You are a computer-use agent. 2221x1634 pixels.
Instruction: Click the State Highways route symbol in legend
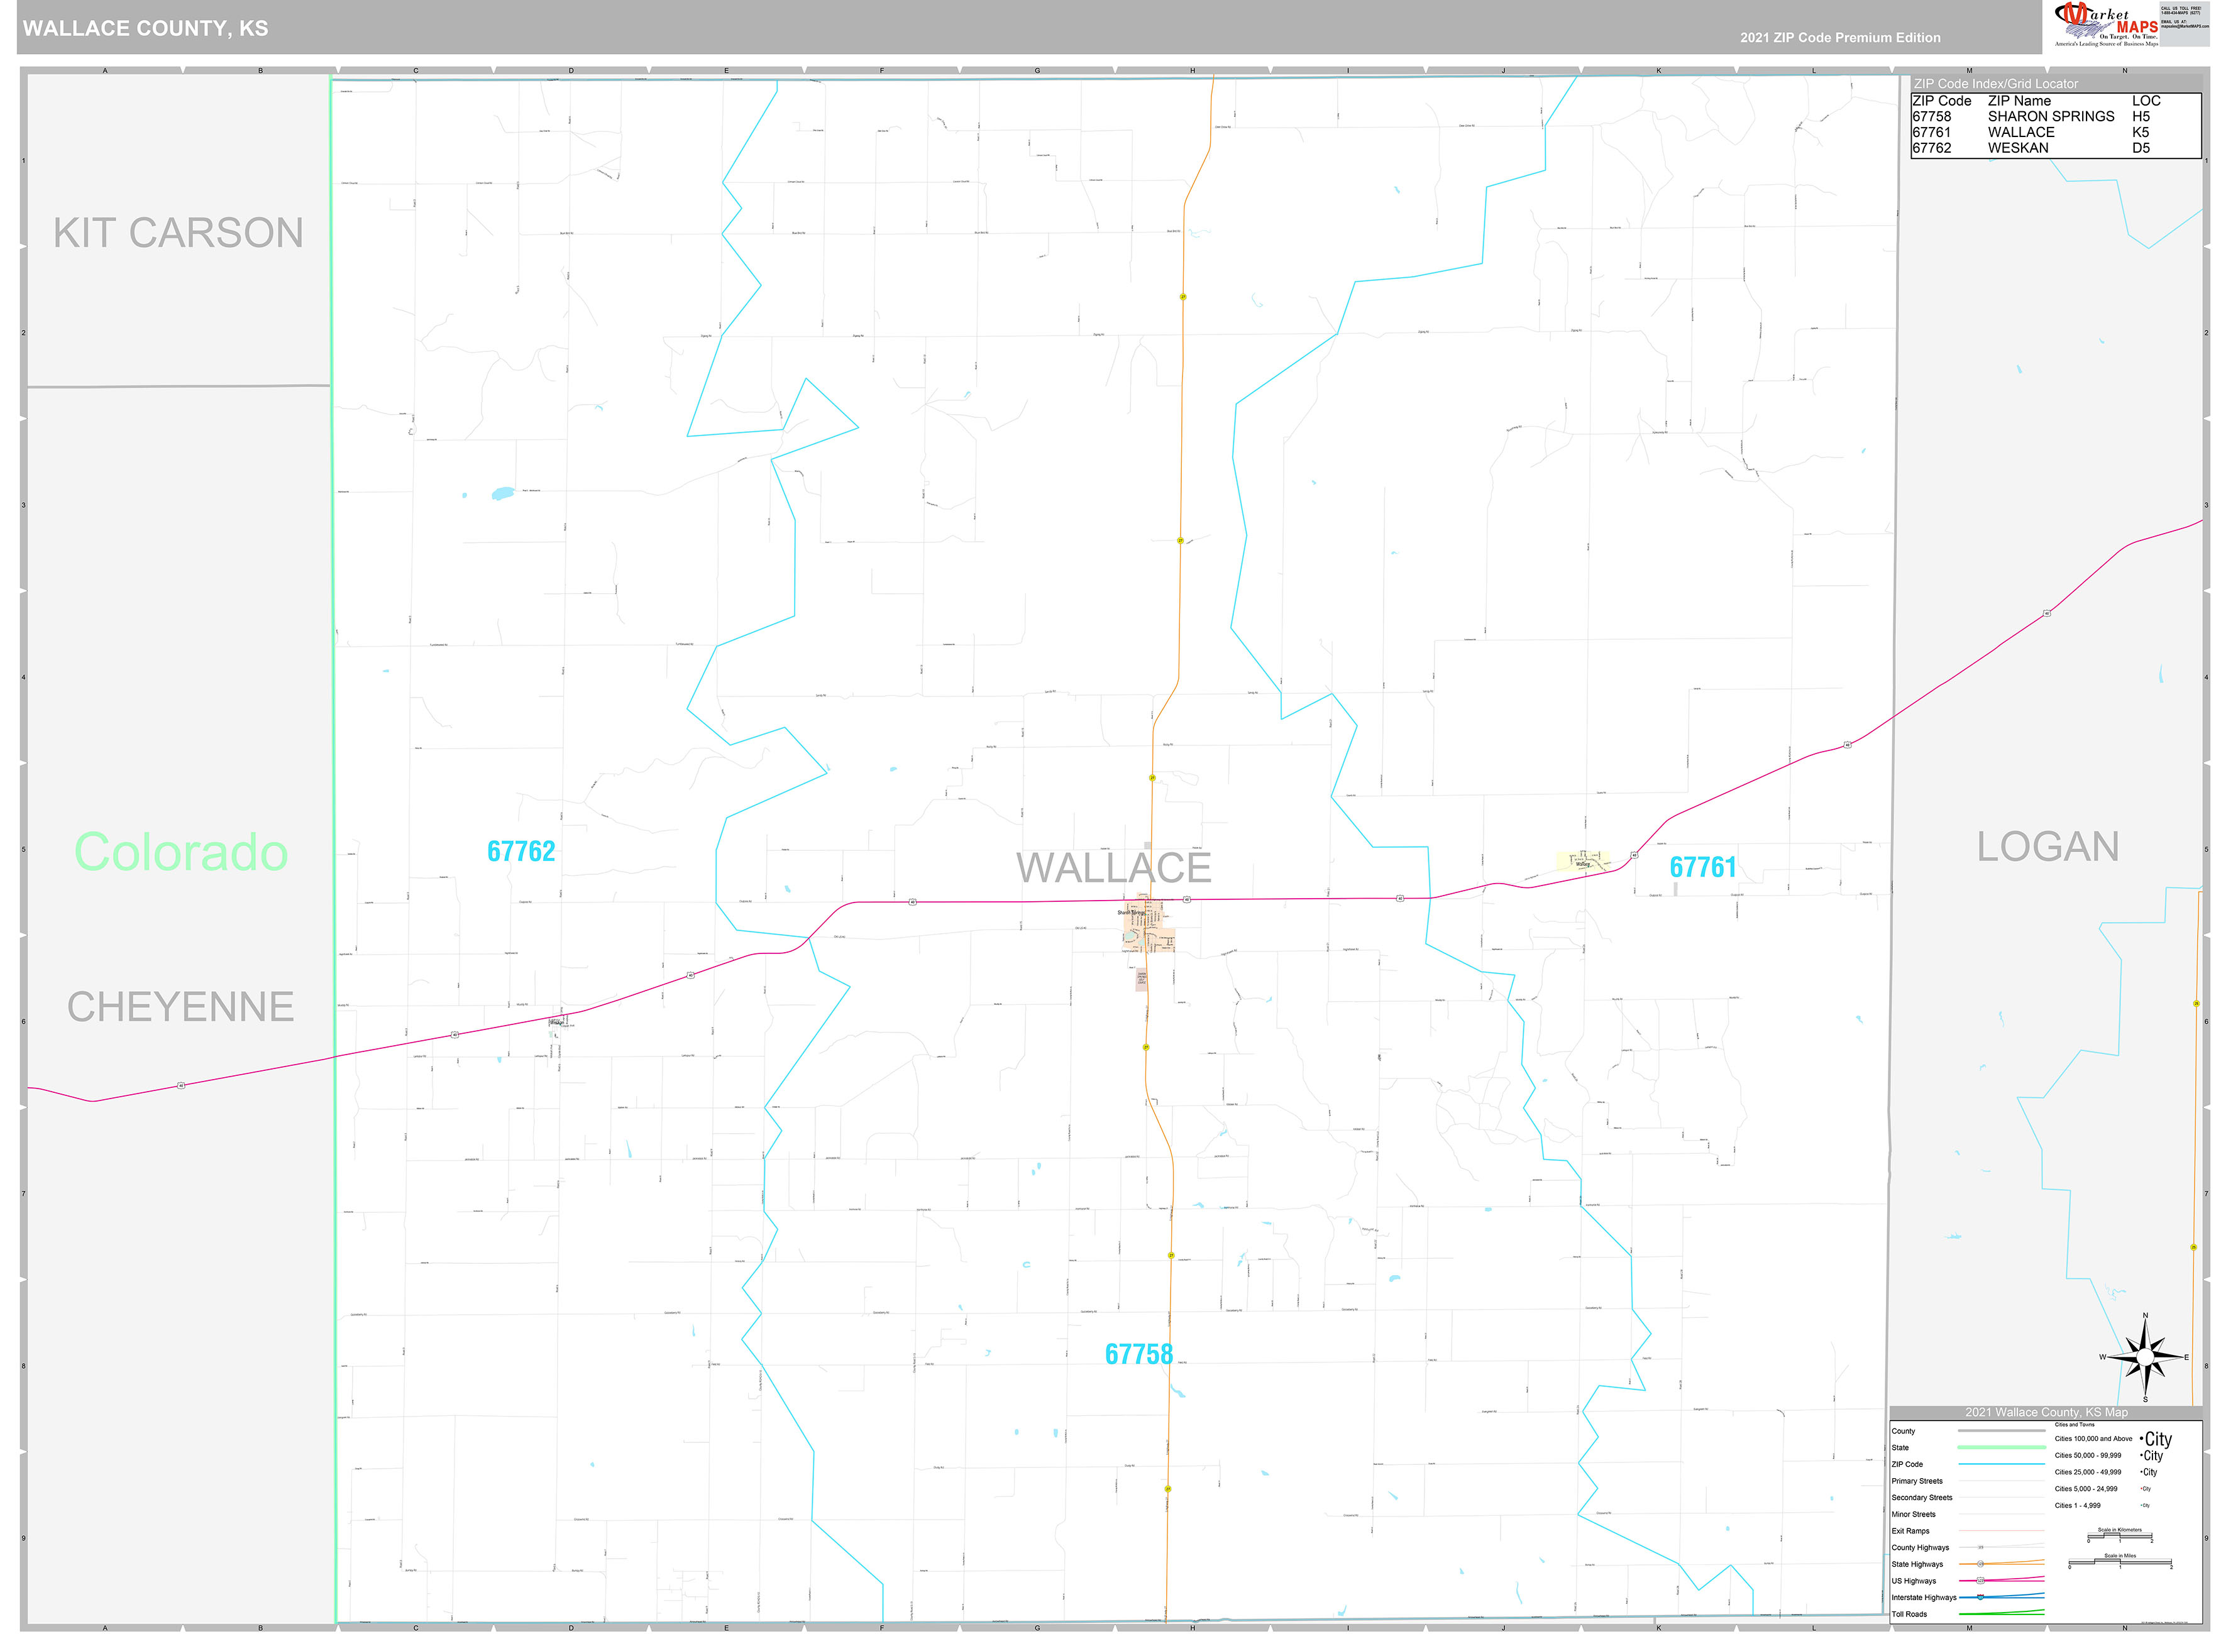pos(1981,1564)
